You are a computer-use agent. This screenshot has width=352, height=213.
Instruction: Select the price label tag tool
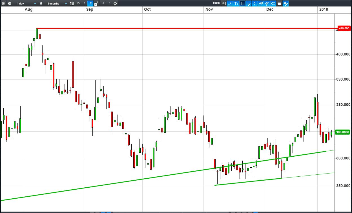pos(273,3)
